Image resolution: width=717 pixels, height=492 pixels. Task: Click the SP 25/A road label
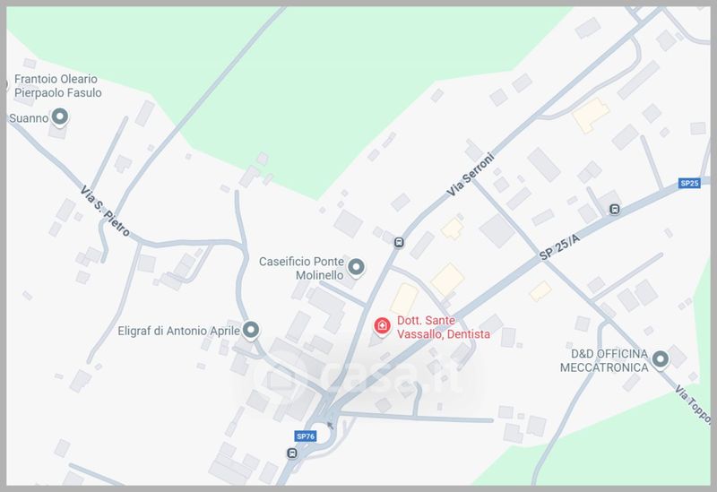point(559,247)
